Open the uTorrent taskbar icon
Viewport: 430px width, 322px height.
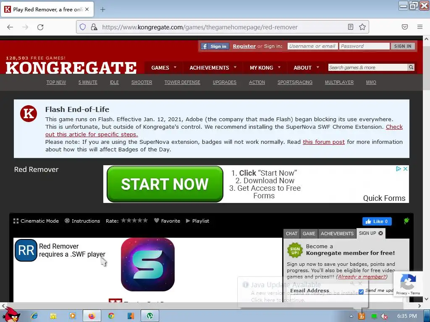pos(150,316)
